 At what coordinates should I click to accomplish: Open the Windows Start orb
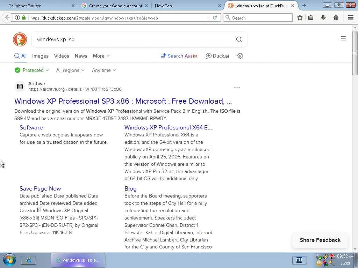pyautogui.click(x=9, y=260)
